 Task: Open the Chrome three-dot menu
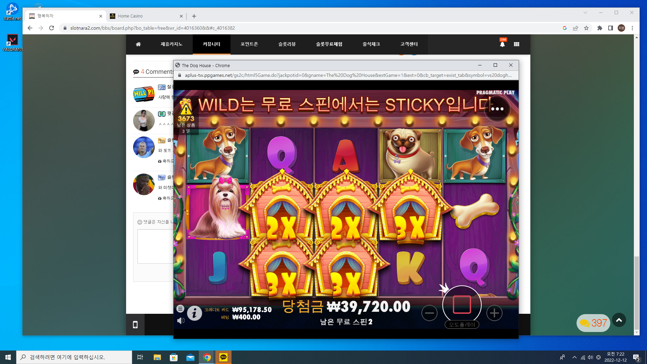pyautogui.click(x=632, y=28)
